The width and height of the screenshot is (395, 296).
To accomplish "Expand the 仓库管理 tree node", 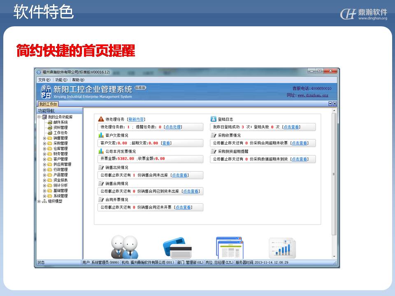I will click(44, 149).
